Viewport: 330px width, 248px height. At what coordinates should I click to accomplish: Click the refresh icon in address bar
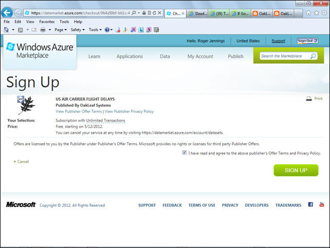155,13
